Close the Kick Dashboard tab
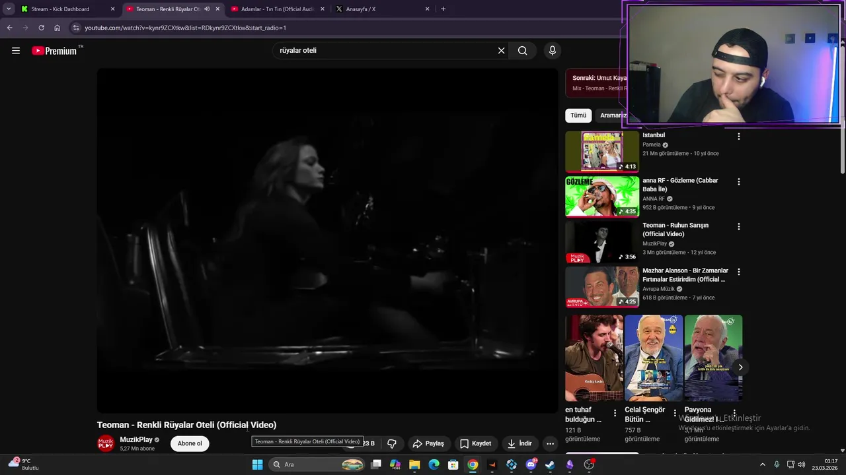 (x=112, y=9)
